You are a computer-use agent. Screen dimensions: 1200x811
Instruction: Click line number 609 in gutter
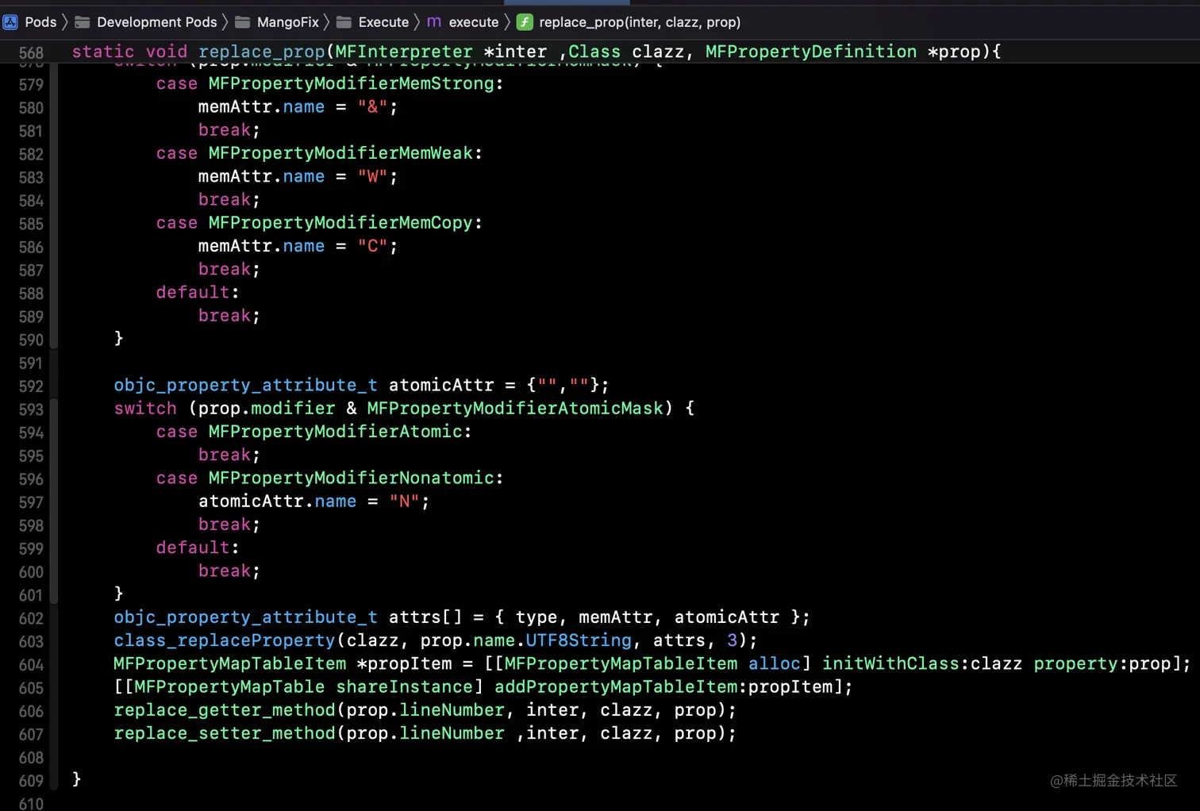click(31, 781)
